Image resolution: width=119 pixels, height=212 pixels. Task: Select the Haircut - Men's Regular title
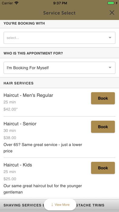(28, 95)
